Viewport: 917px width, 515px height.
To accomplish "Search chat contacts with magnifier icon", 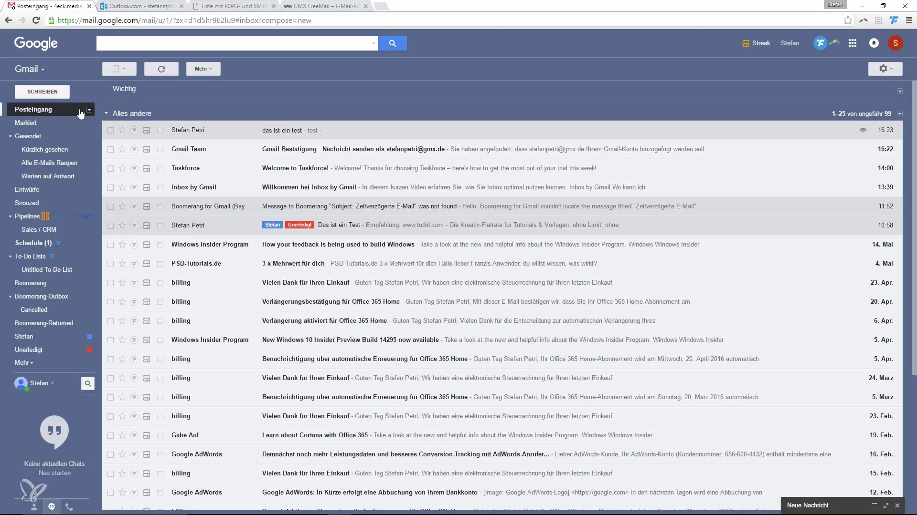I will [88, 383].
